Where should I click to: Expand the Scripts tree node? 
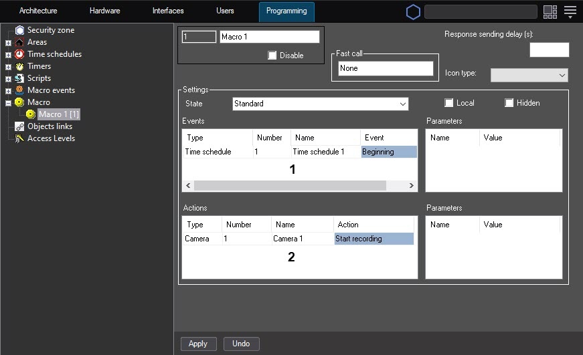pos(8,79)
